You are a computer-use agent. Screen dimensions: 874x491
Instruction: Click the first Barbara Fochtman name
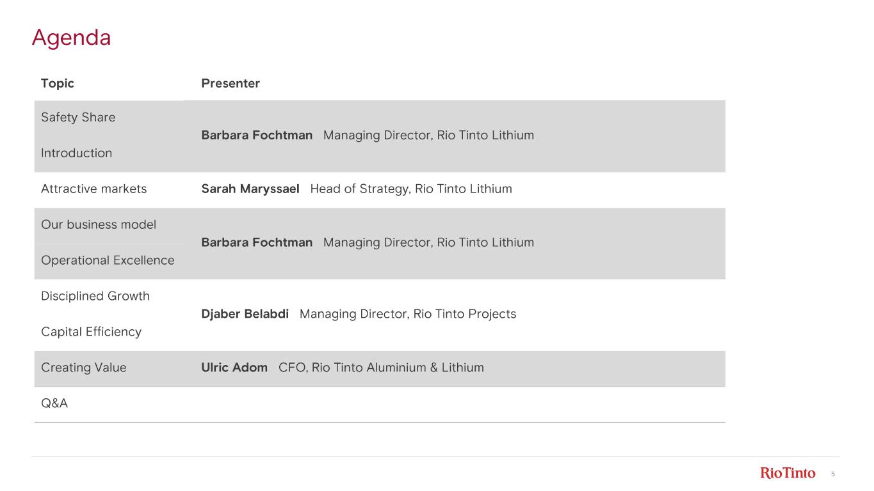pos(257,136)
